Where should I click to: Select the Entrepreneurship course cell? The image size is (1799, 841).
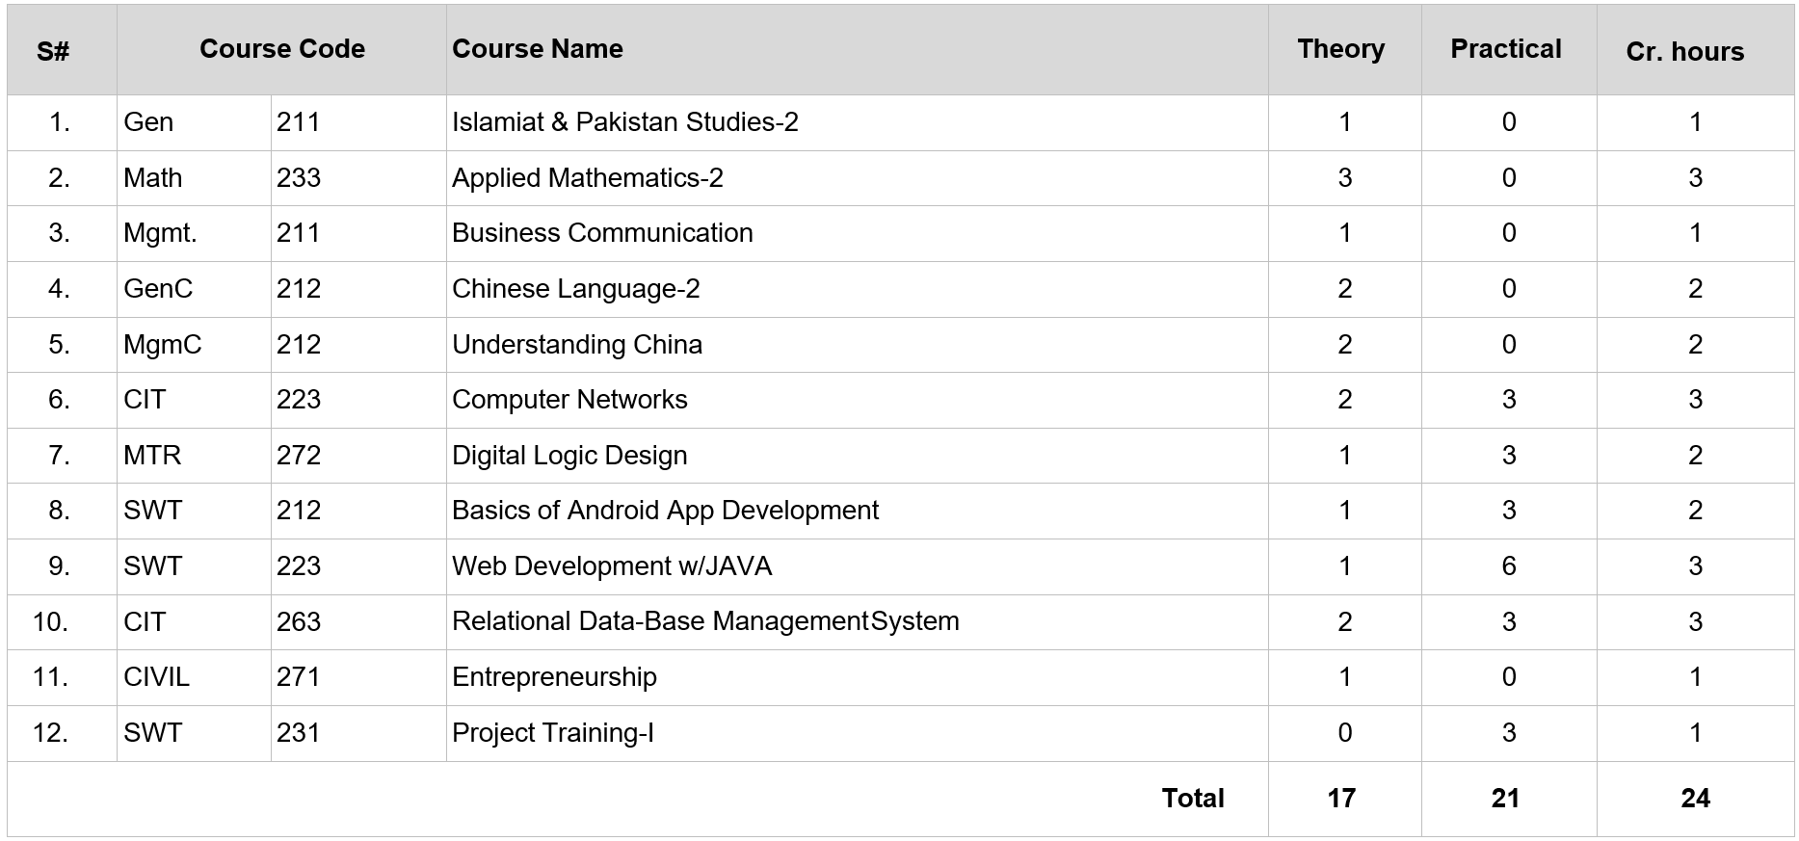coord(857,677)
